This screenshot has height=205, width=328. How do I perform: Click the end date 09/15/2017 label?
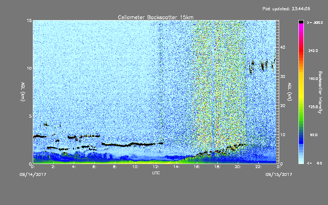pos(279,175)
